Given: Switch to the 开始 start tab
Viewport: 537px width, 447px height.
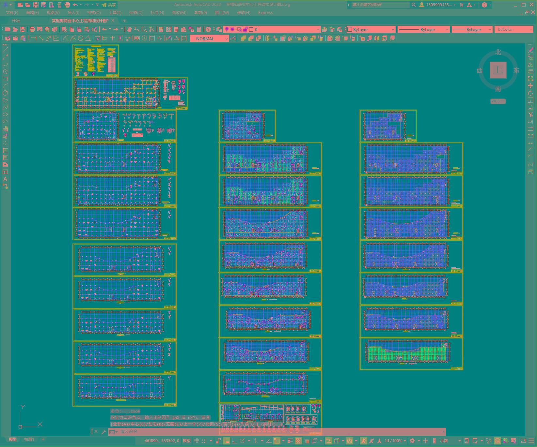Looking at the screenshot, I should pos(16,21).
